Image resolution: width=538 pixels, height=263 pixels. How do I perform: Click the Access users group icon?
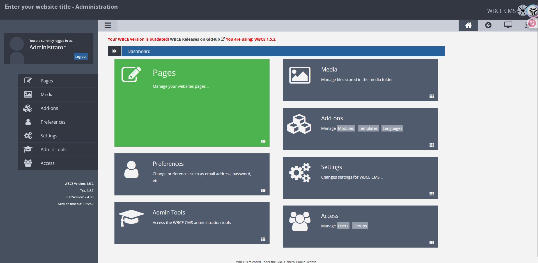pos(300,222)
